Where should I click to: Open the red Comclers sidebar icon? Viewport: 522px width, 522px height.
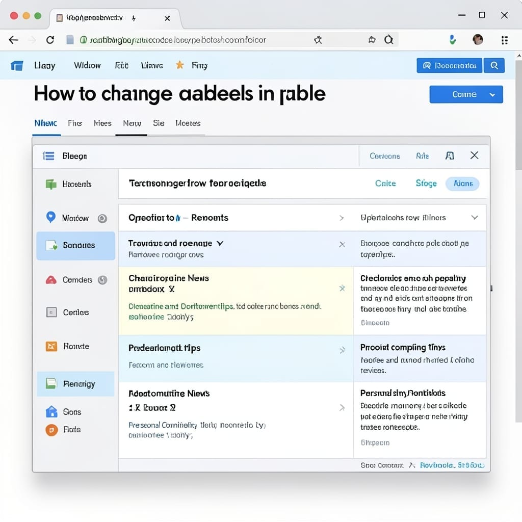click(51, 280)
